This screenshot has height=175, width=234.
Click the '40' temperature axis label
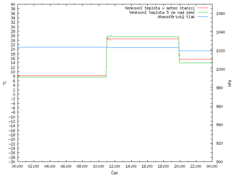(13, 4)
